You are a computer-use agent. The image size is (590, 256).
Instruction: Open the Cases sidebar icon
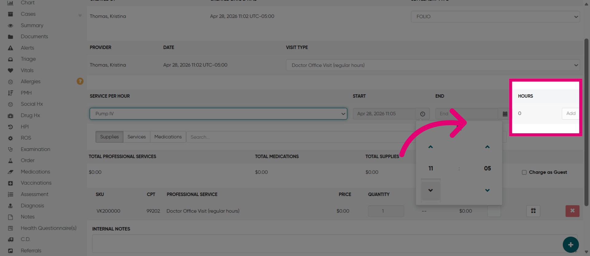(x=10, y=14)
